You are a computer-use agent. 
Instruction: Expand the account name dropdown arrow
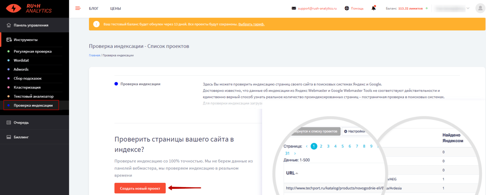pyautogui.click(x=468, y=8)
